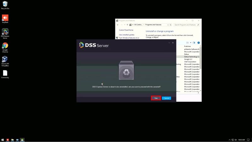Click the taskbar clock showing 10:55 AM

(x=241, y=140)
